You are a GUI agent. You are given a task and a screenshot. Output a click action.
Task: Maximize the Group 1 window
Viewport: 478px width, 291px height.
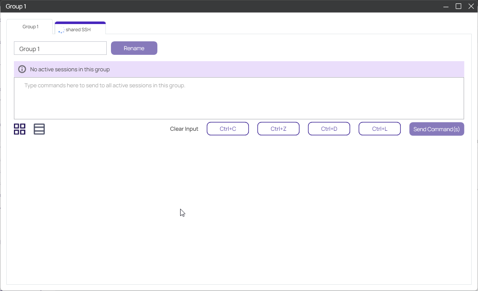(x=458, y=6)
